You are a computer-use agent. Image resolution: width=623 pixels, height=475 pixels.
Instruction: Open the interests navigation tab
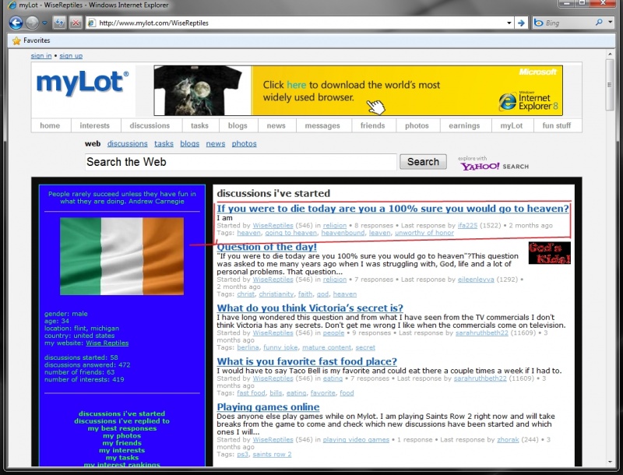[94, 125]
